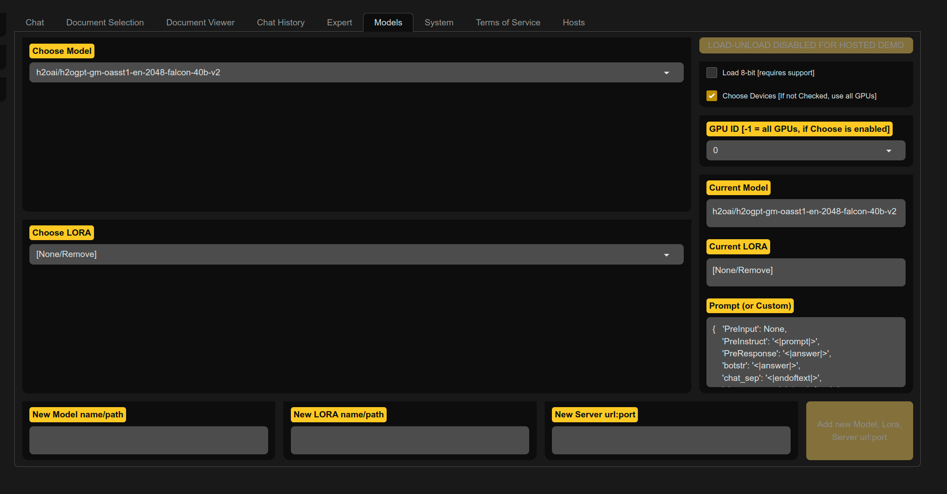Screen dimensions: 947x494
Task: Open the Terms of Service tab
Action: (508, 22)
